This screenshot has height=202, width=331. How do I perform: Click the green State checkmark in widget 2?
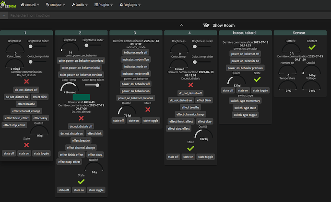(81, 181)
